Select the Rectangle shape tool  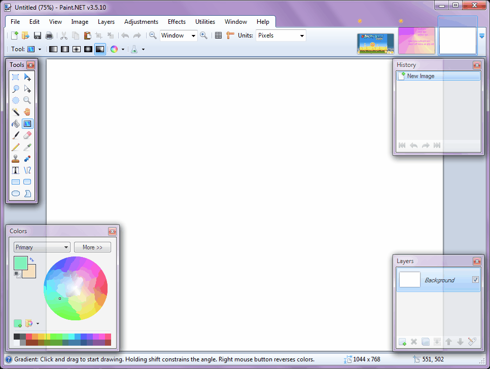15,181
